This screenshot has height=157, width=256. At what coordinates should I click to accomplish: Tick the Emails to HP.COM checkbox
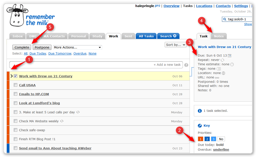16,94
